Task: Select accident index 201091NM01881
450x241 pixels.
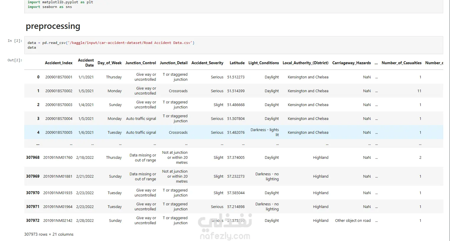Action: coord(58,176)
